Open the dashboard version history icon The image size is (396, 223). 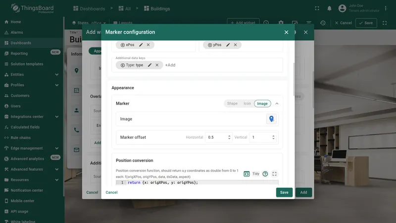[x=323, y=23]
